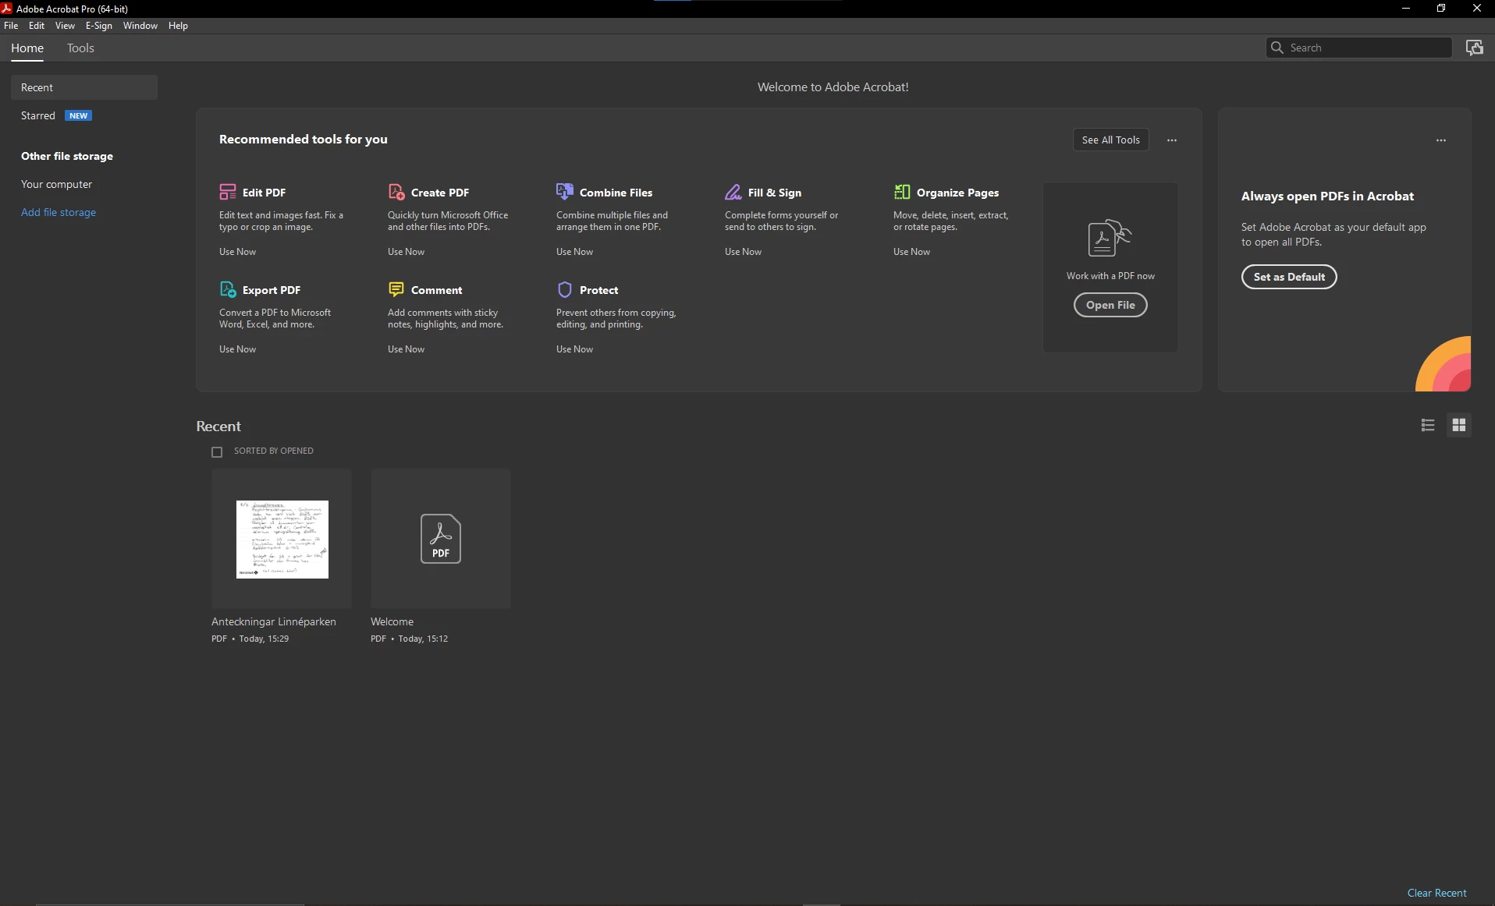
Task: Click inside the Search input field
Action: pos(1359,48)
